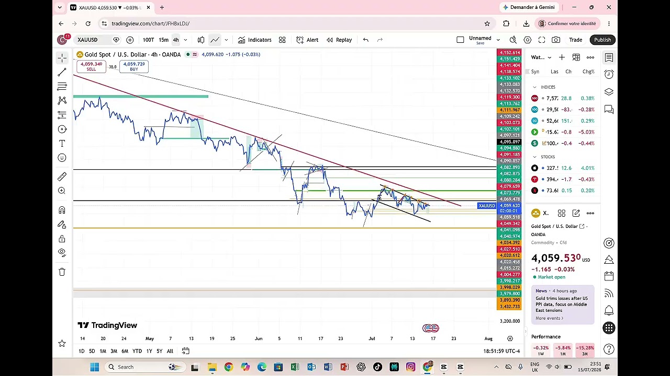Open the emoji icons tool
The width and height of the screenshot is (670, 376).
[62, 158]
